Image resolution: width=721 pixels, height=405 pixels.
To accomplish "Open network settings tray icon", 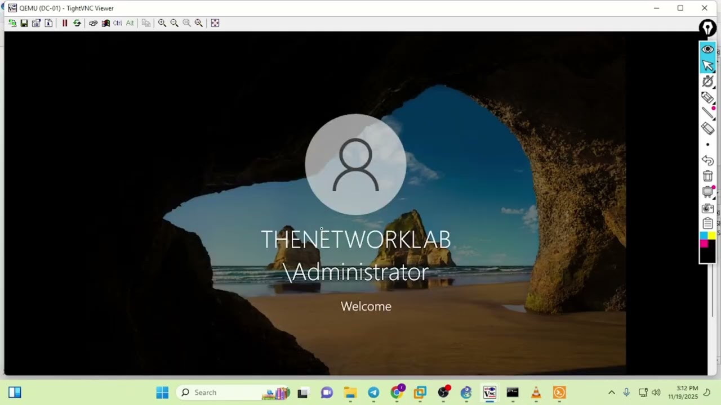I will click(643, 393).
